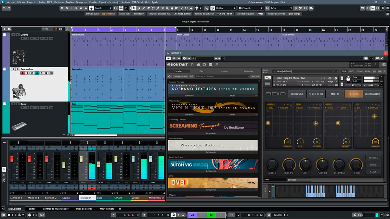The width and height of the screenshot is (390, 219).
Task: Toggle the metronome click icon
Action: pos(355,215)
